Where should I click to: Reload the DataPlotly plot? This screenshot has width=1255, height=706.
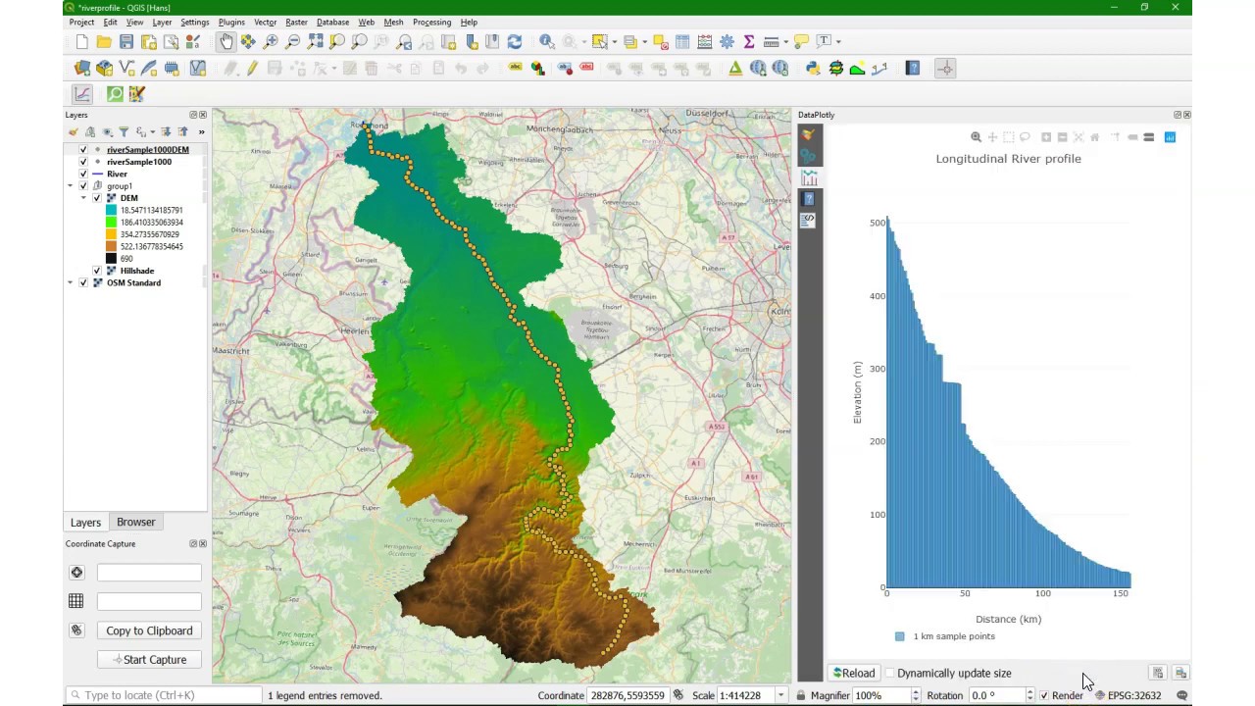click(x=854, y=674)
